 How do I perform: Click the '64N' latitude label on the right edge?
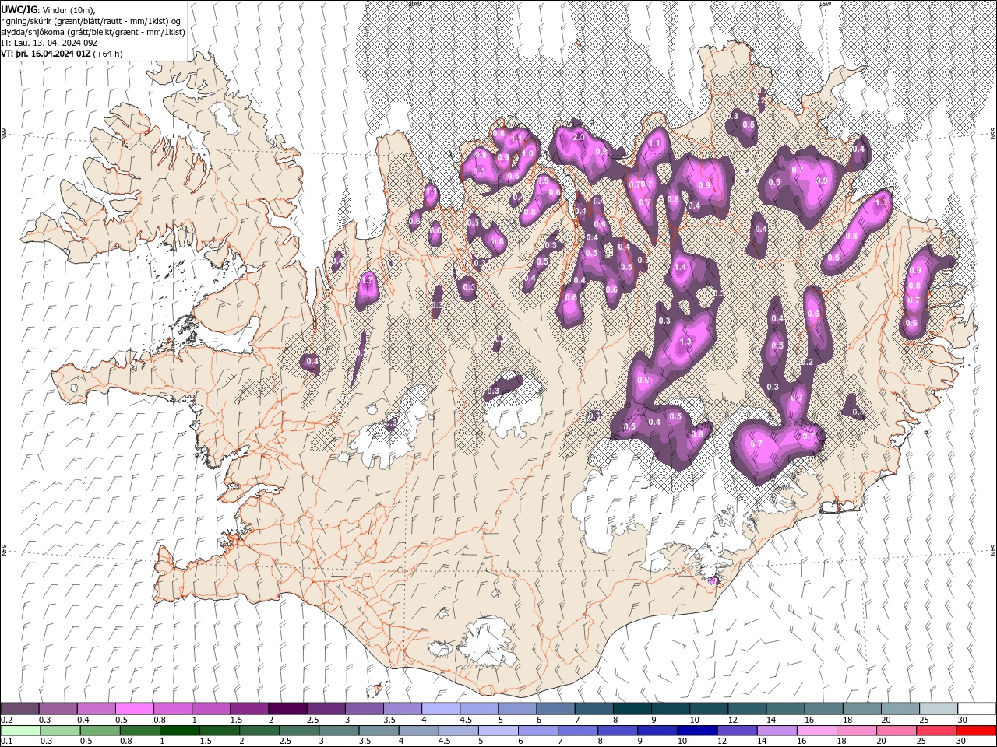click(993, 550)
